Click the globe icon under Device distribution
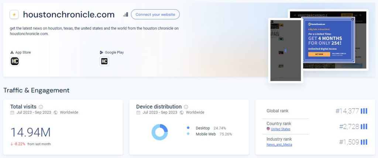 click(x=182, y=113)
